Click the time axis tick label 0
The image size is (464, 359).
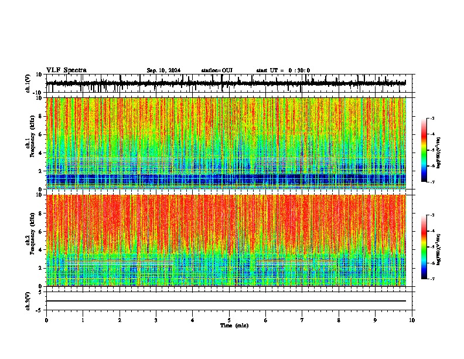46,320
